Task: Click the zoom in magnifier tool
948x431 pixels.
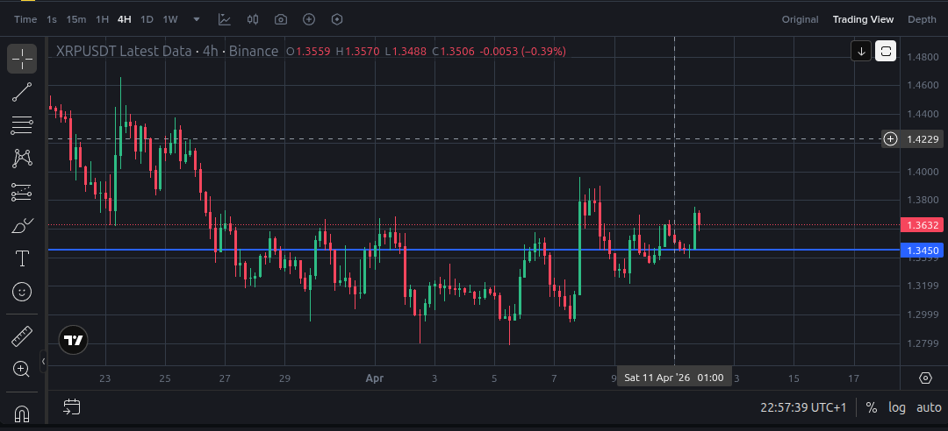Action: (22, 369)
